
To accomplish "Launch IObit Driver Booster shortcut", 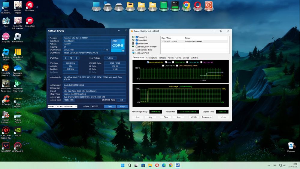I will [x=6, y=133].
